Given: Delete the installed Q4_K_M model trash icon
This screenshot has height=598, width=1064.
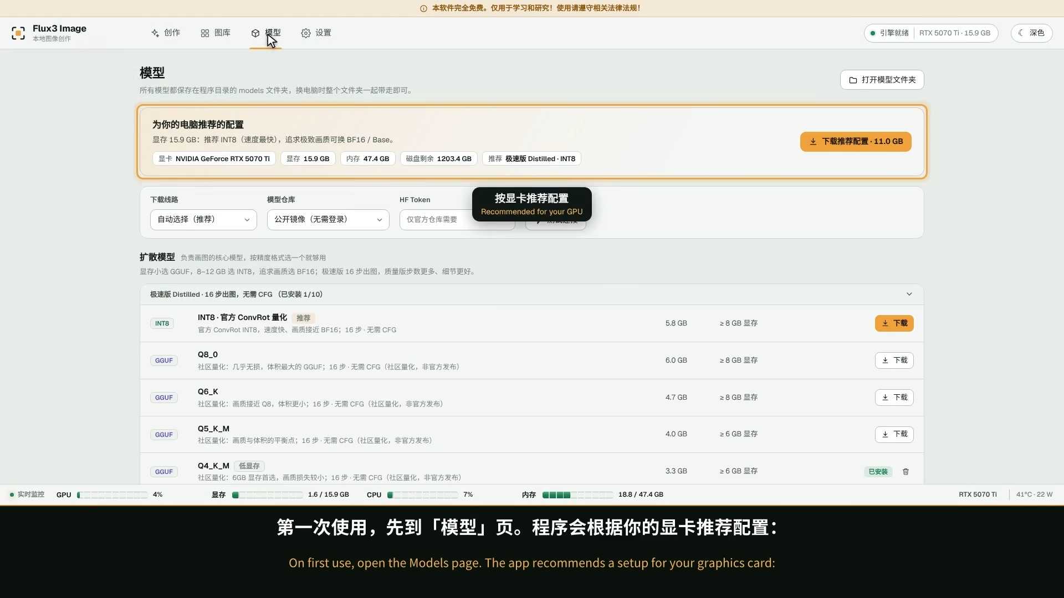Looking at the screenshot, I should coord(906,472).
